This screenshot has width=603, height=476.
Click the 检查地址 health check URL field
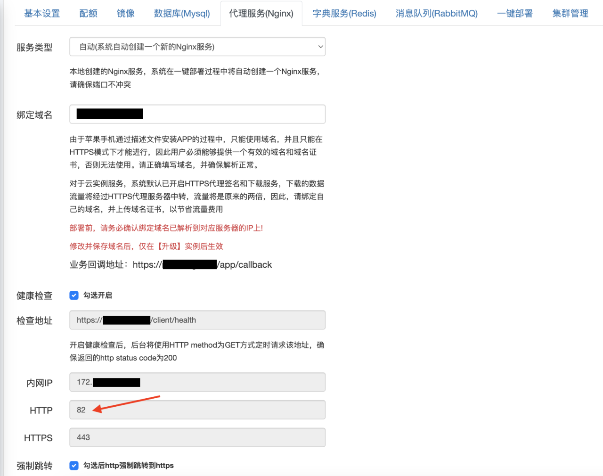click(x=197, y=320)
